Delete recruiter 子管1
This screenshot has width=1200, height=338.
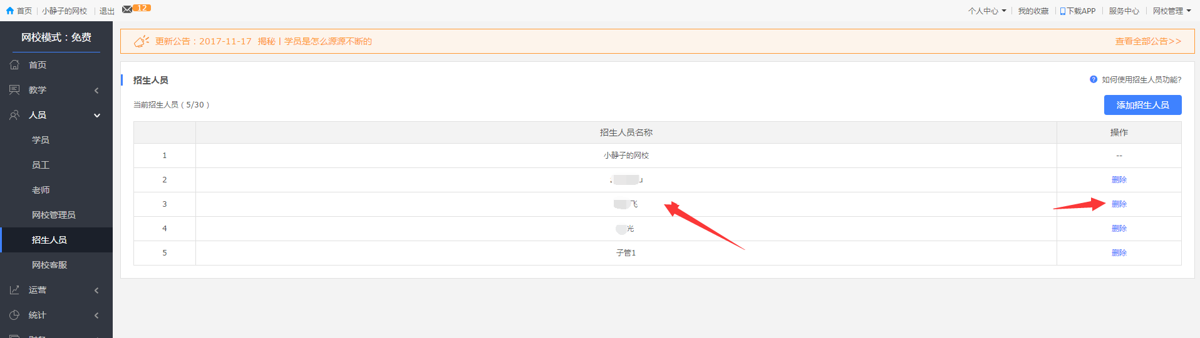point(1119,253)
